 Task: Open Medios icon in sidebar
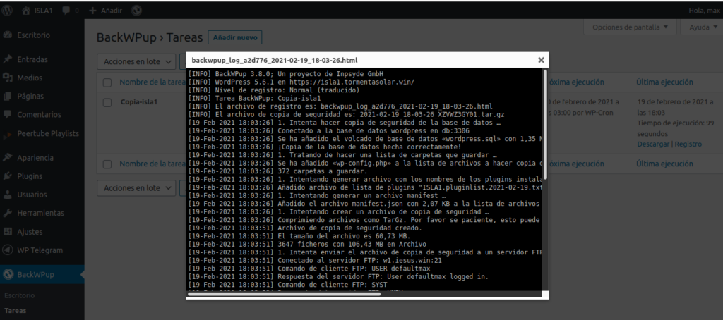click(x=7, y=78)
